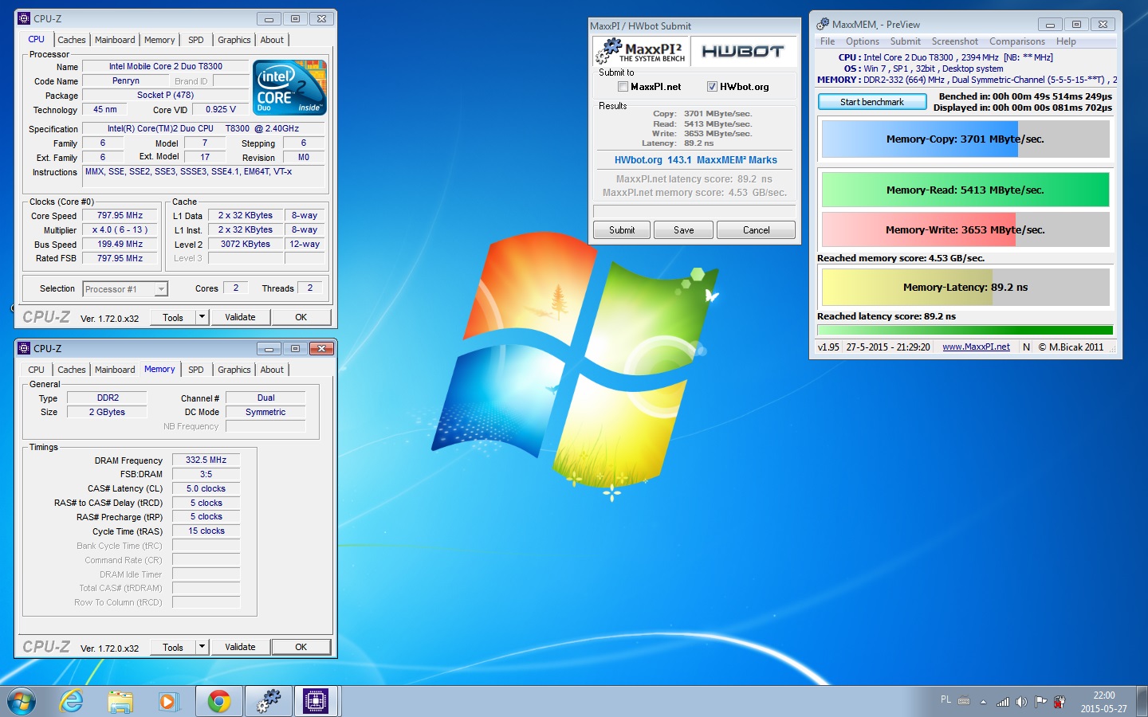This screenshot has width=1148, height=717.
Task: Click Submit in HWbot Submit dialog
Action: point(622,230)
